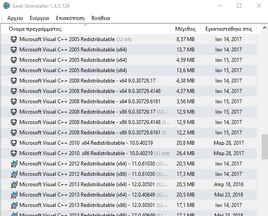Image resolution: width=268 pixels, height=216 pixels.
Task: Click installer icon of Visual C++ 2013 (x64) 12.0.40649
Action: tap(14, 195)
